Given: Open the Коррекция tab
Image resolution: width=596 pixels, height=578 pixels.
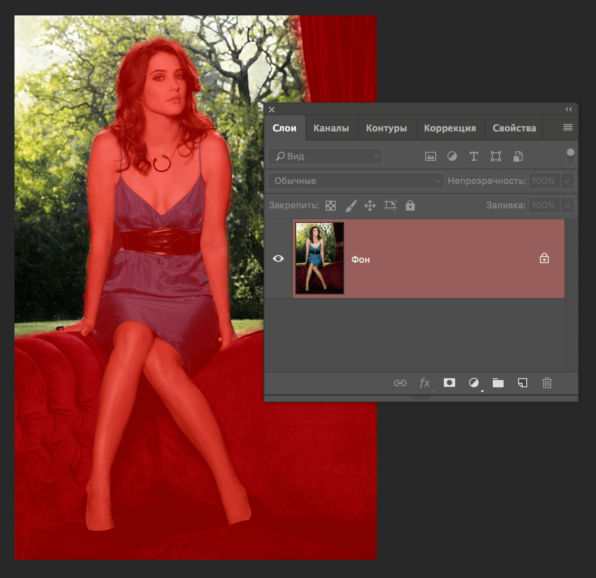Looking at the screenshot, I should 450,128.
